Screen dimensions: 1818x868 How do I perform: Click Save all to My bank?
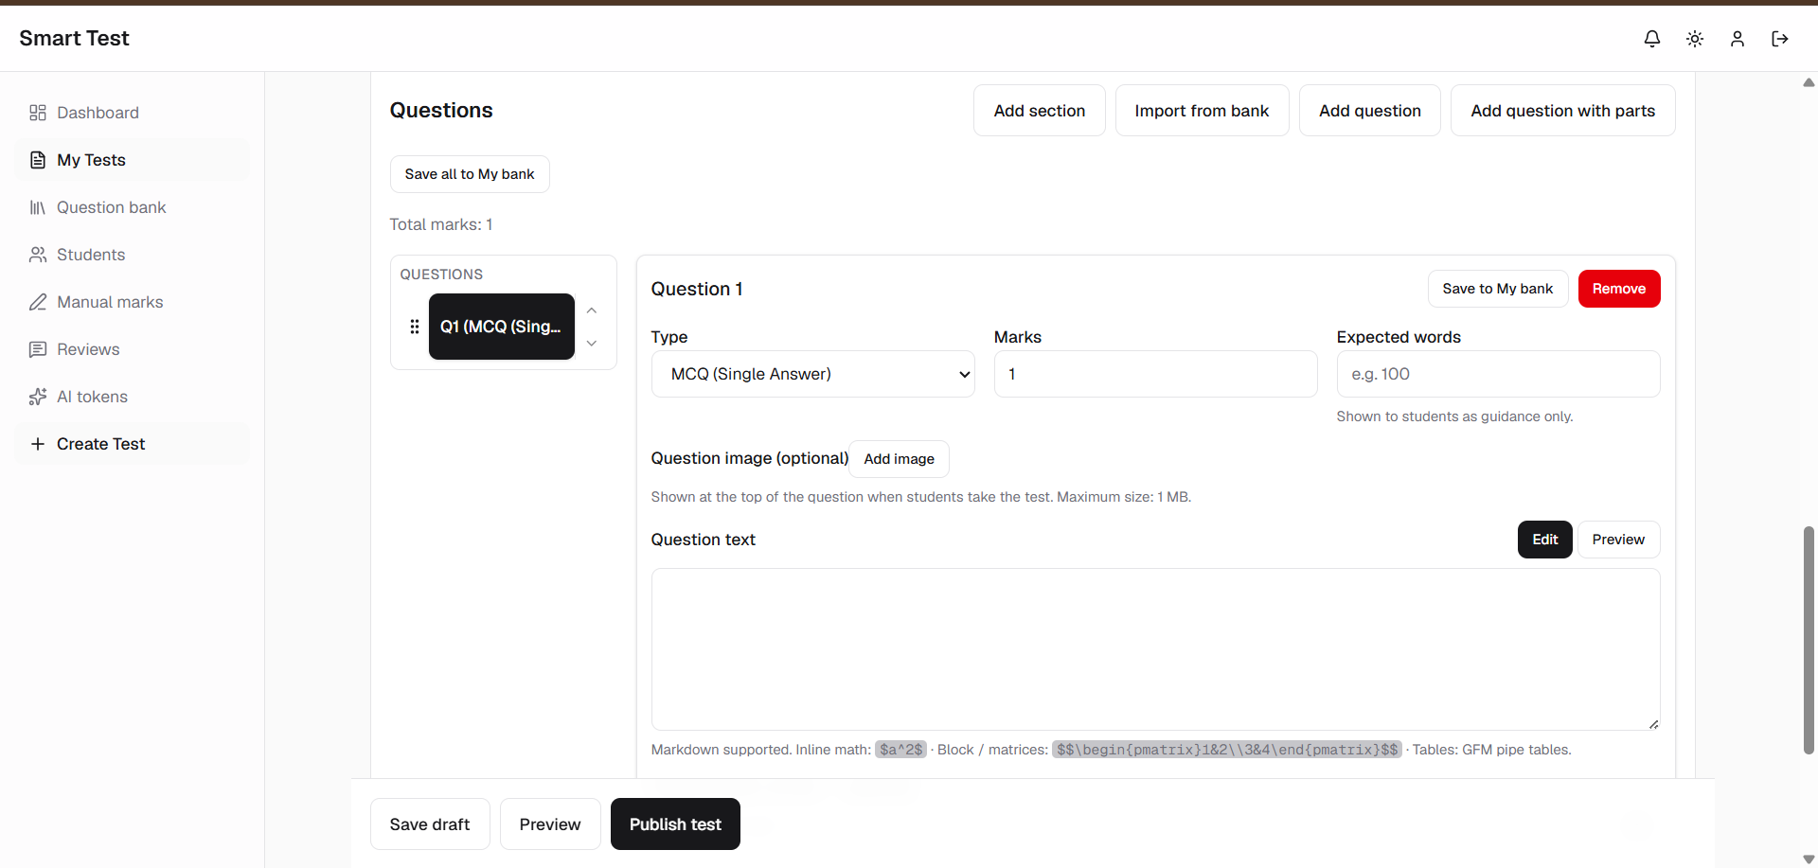click(470, 174)
